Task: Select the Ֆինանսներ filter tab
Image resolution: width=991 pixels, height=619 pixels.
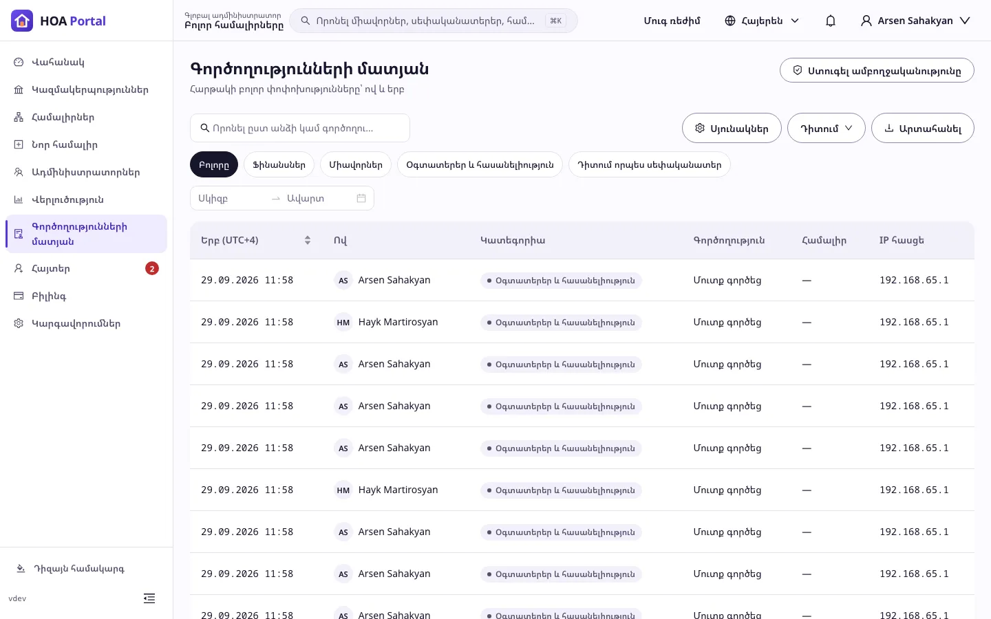Action: (279, 165)
